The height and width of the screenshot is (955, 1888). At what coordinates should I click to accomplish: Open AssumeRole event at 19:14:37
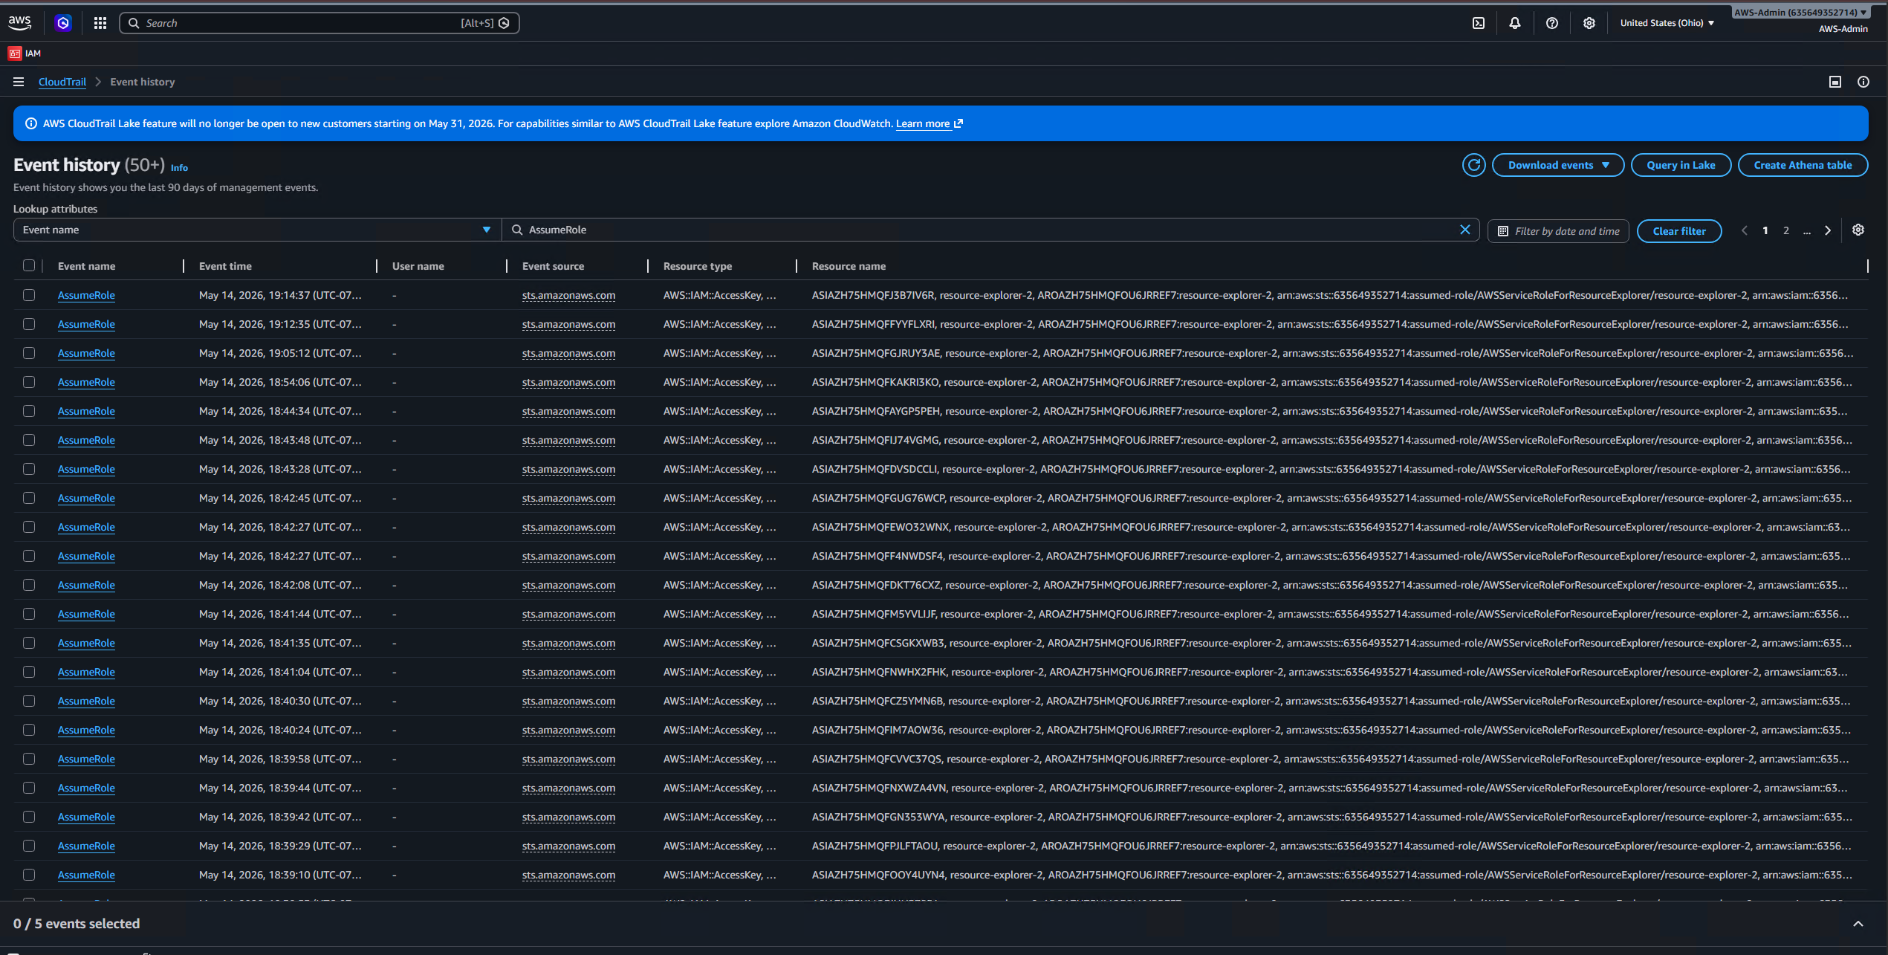pyautogui.click(x=86, y=295)
